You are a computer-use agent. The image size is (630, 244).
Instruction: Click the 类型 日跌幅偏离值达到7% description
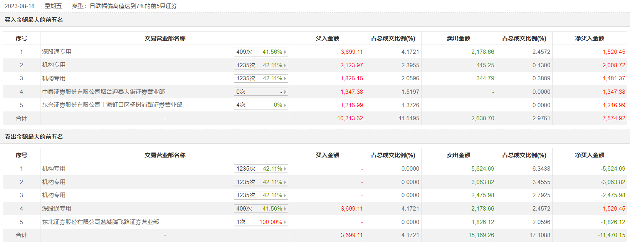click(x=124, y=6)
